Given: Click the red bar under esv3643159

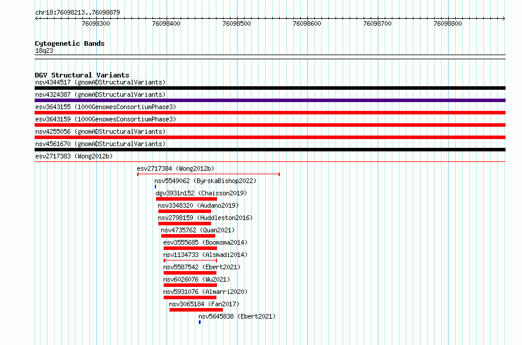Looking at the screenshot, I should (270, 125).
